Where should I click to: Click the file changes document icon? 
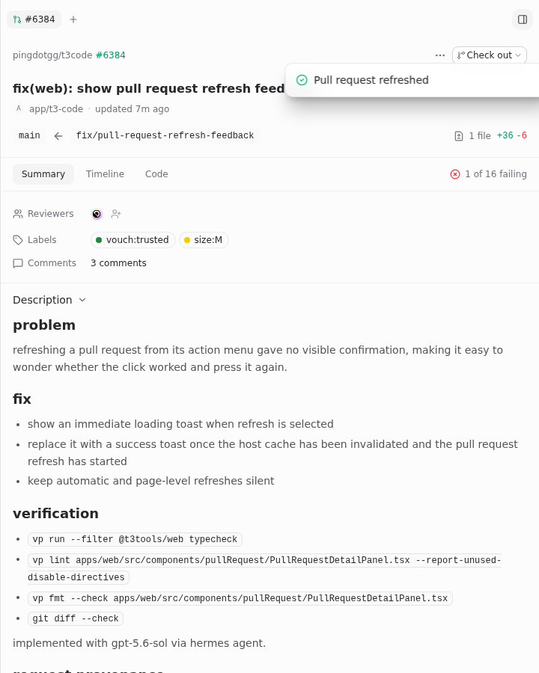click(x=459, y=136)
